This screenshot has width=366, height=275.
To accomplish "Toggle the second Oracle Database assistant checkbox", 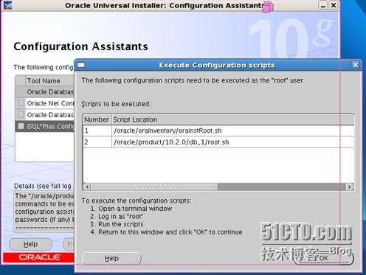I will (21, 114).
